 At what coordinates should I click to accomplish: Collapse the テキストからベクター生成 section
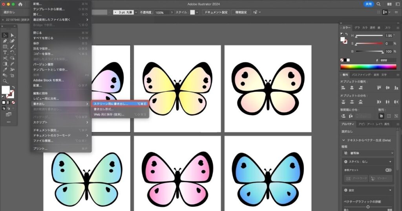[344, 140]
